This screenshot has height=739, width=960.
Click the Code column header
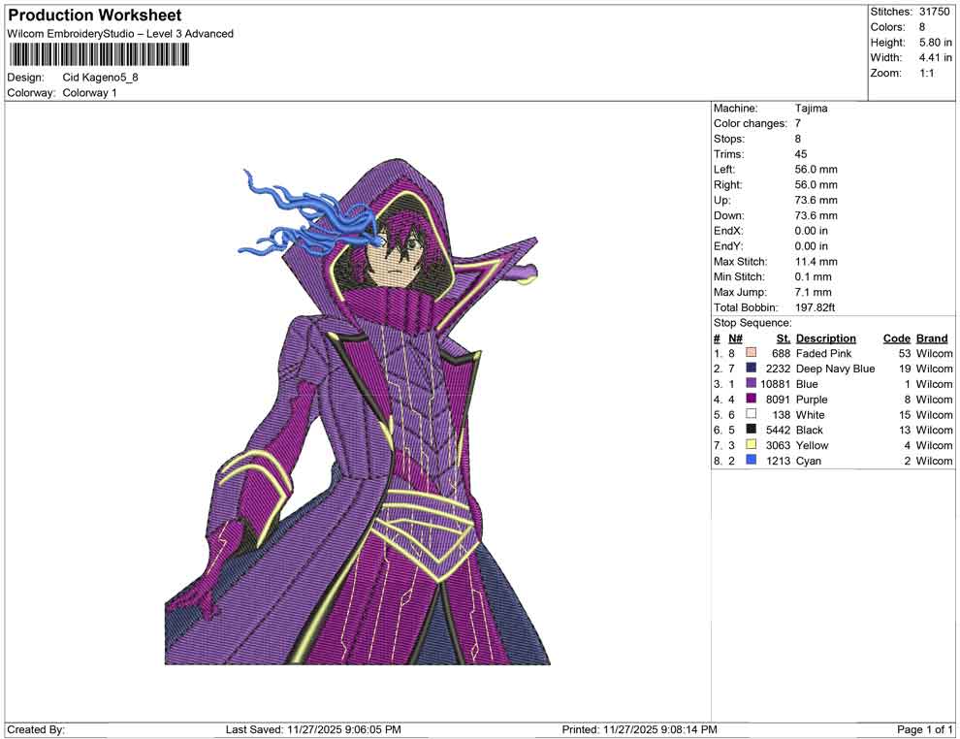pyautogui.click(x=897, y=337)
